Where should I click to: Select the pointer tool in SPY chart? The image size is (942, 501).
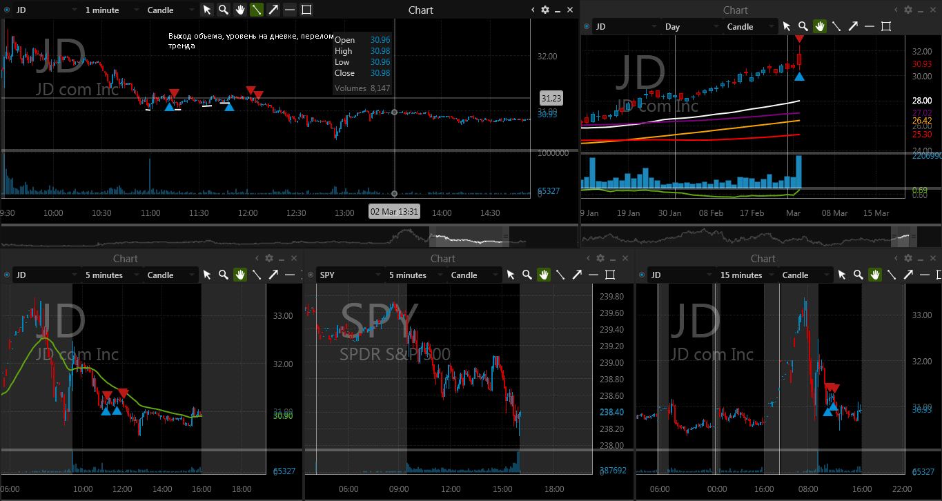(x=511, y=275)
